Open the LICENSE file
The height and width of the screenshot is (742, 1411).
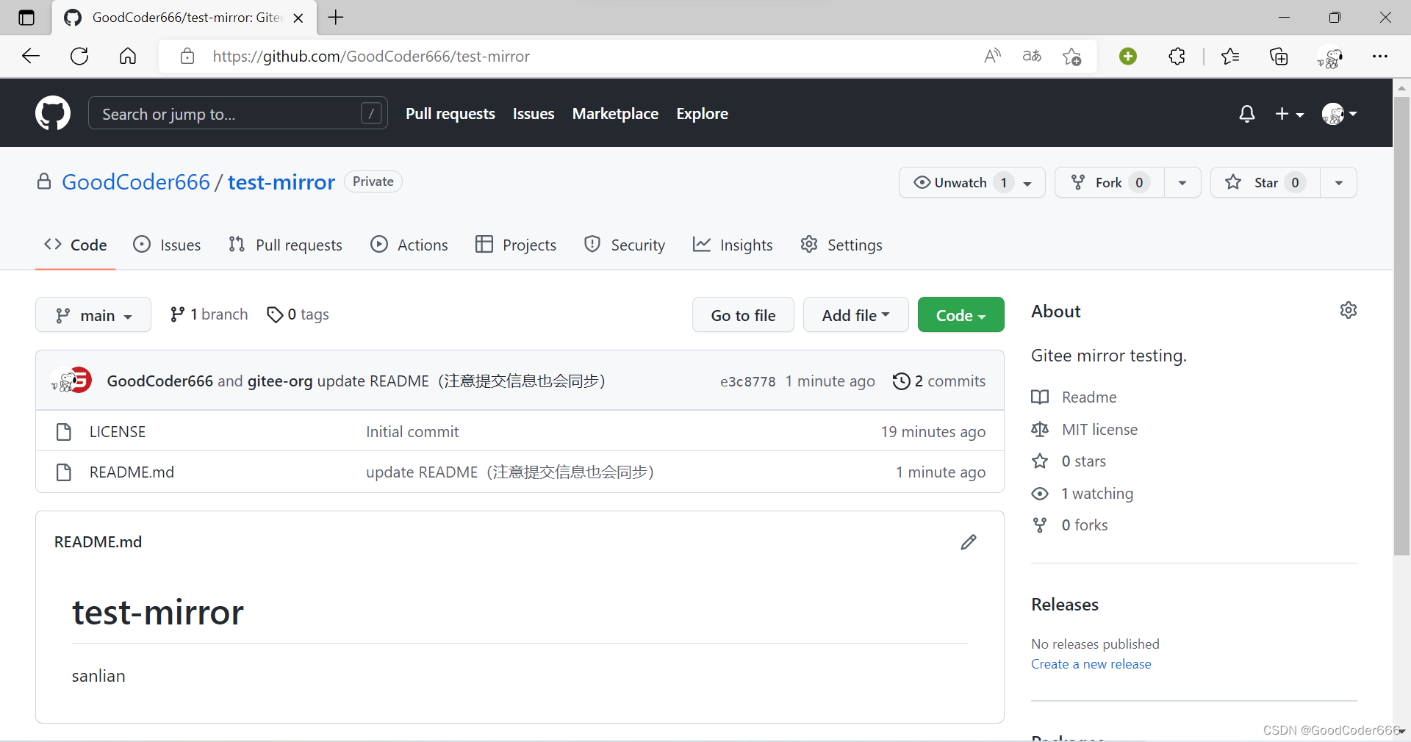coord(118,432)
